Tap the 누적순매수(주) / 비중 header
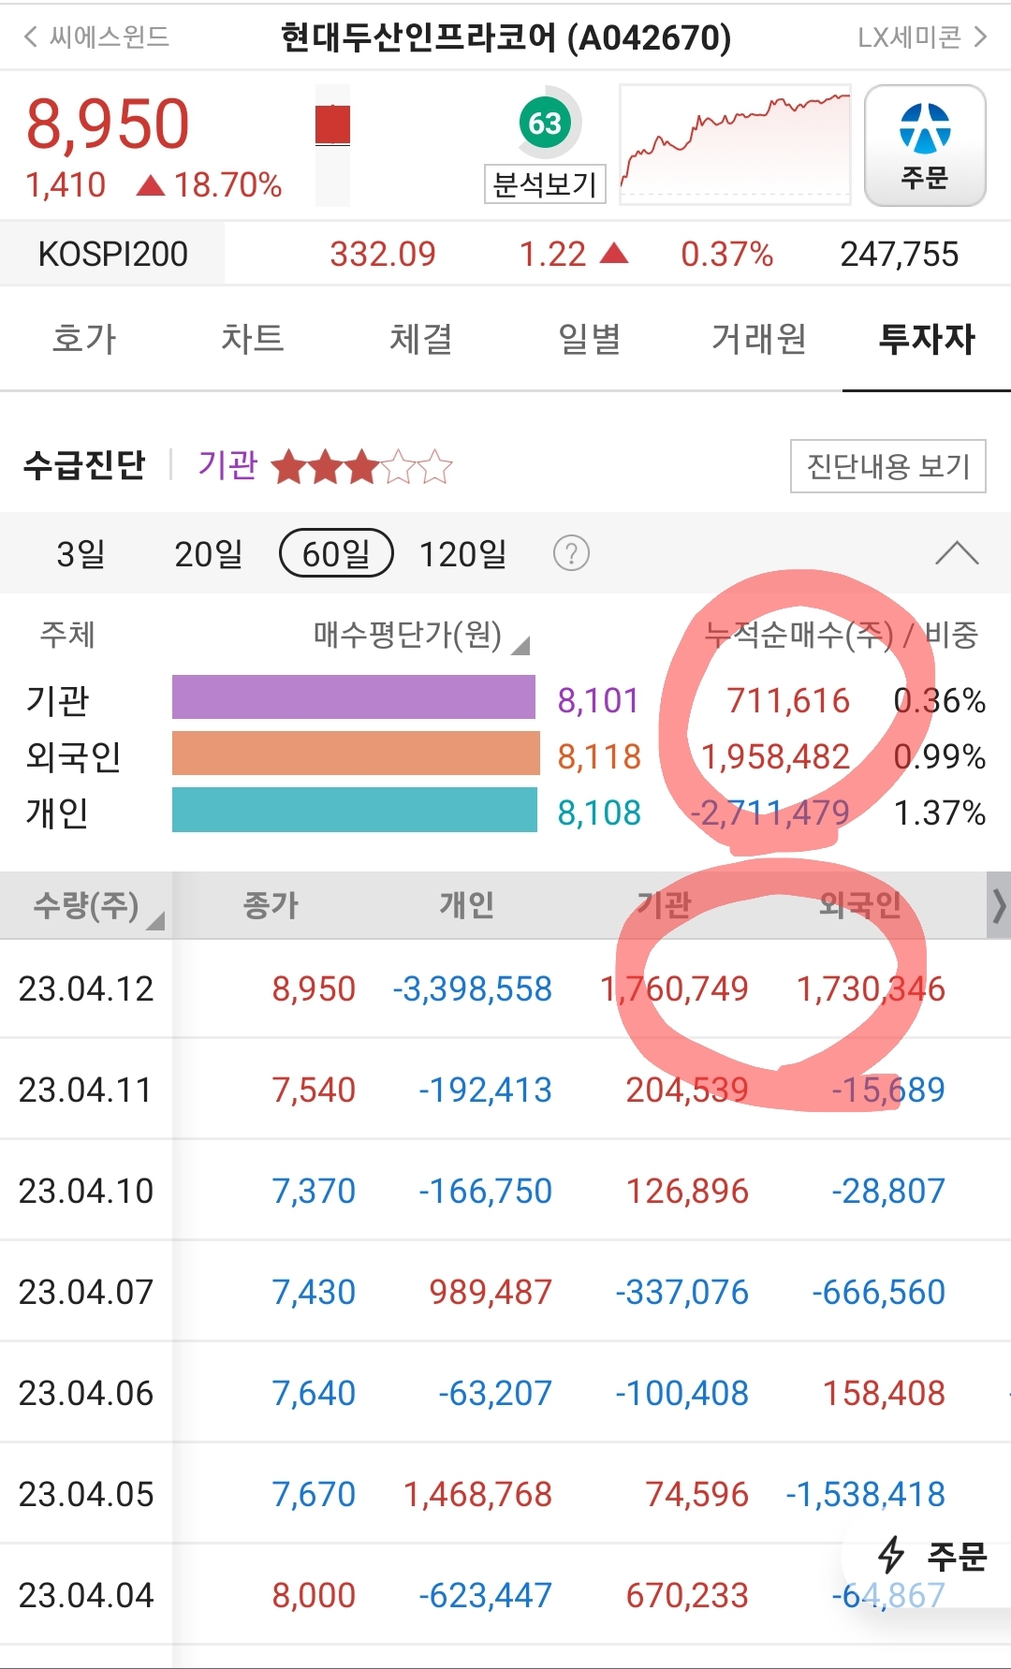The height and width of the screenshot is (1669, 1011). [842, 635]
